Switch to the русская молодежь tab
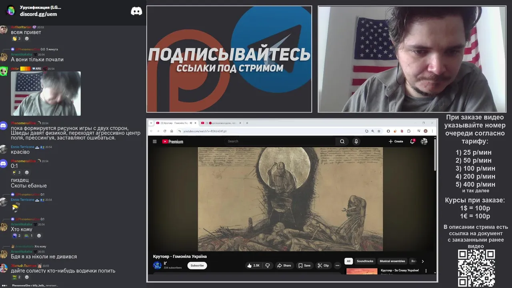The image size is (512, 288). [221, 123]
